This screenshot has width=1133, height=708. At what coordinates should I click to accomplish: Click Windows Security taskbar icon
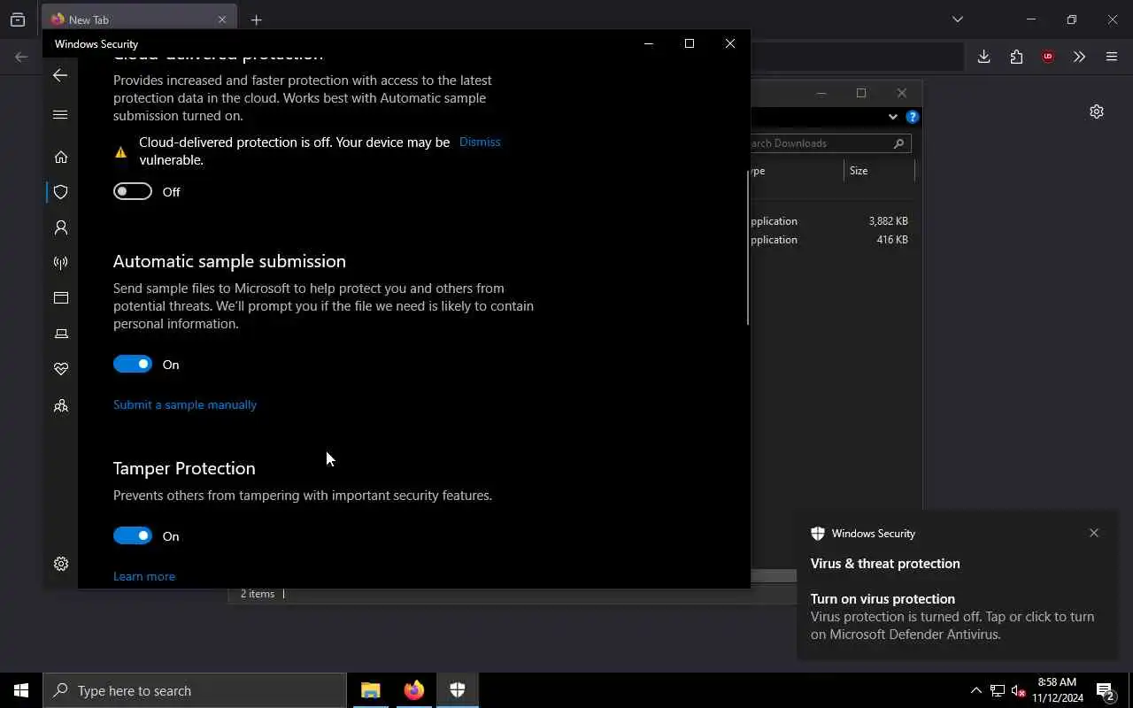tap(458, 690)
